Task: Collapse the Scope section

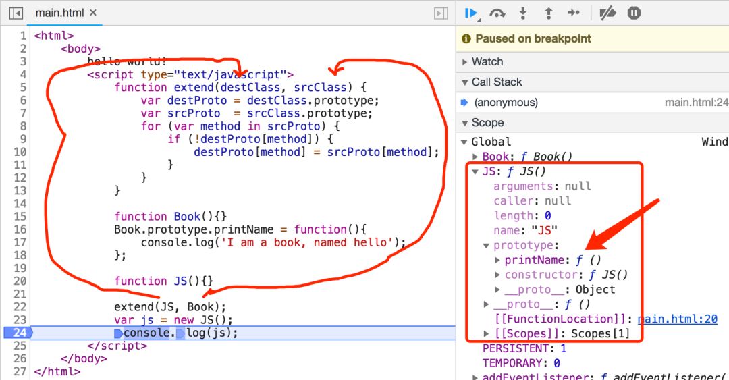Action: point(465,123)
